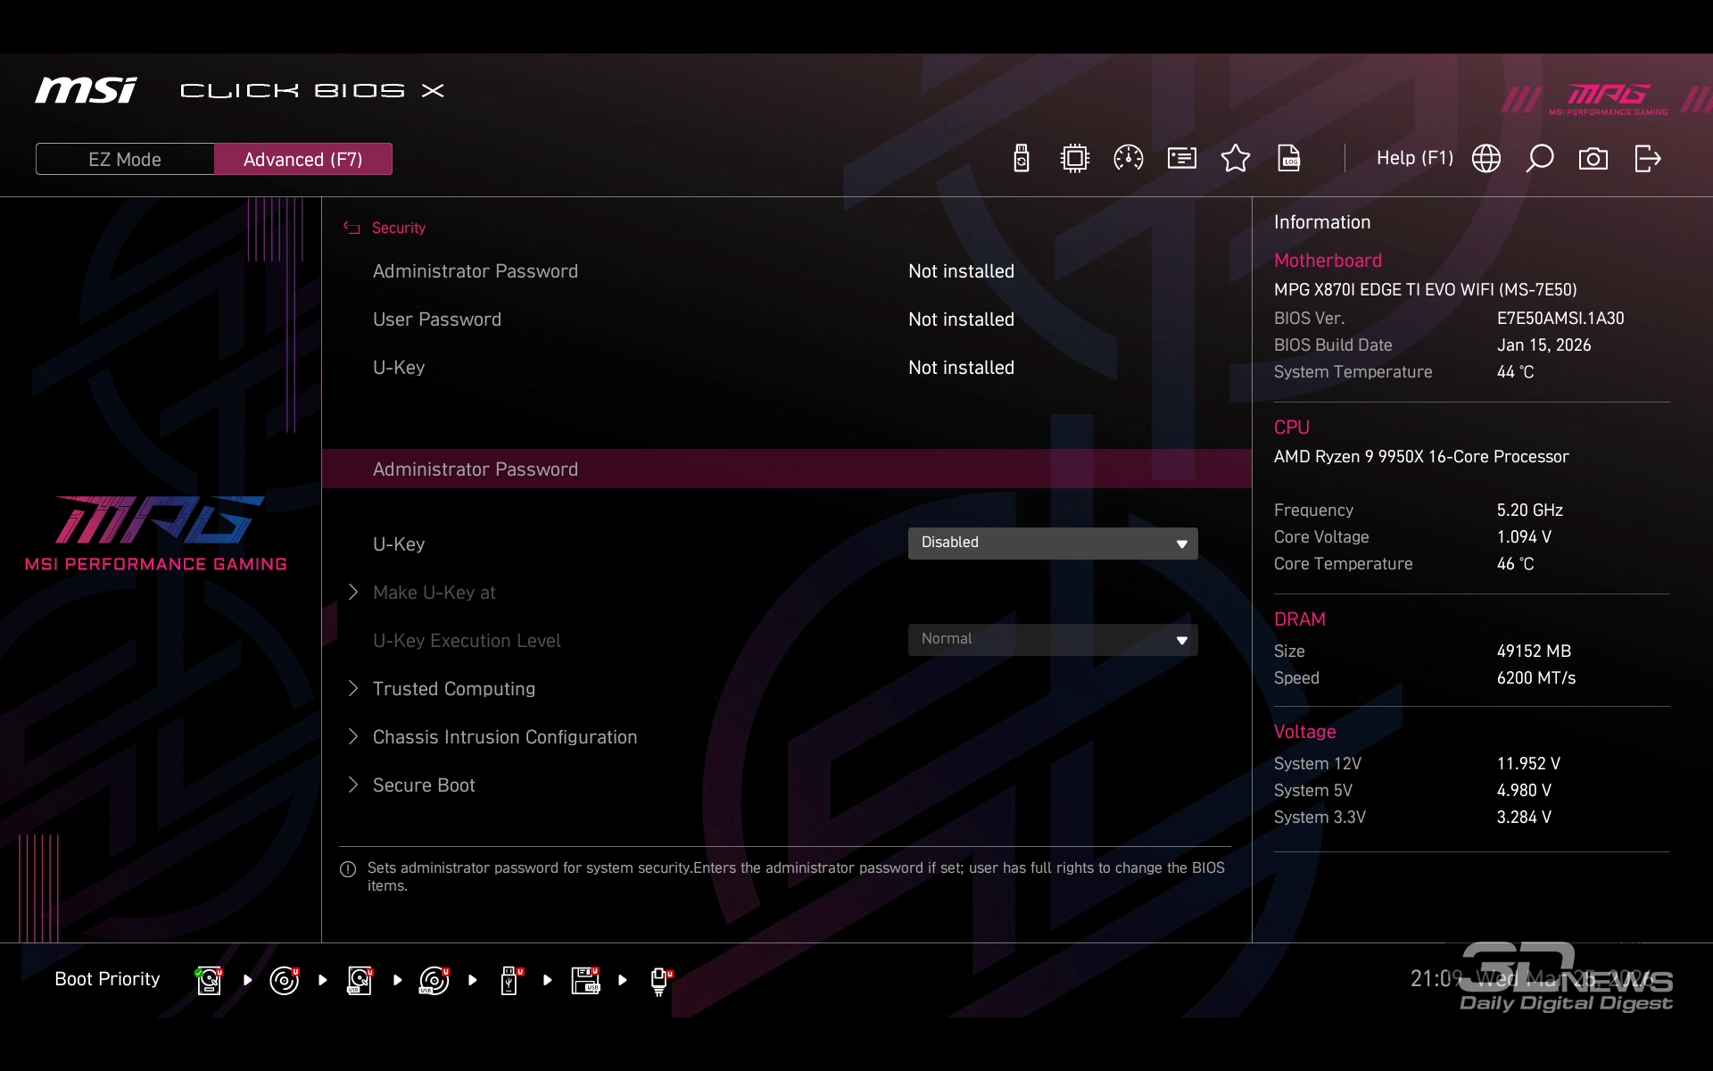Viewport: 1713px width, 1071px height.
Task: Click the globe language icon
Action: [1486, 159]
